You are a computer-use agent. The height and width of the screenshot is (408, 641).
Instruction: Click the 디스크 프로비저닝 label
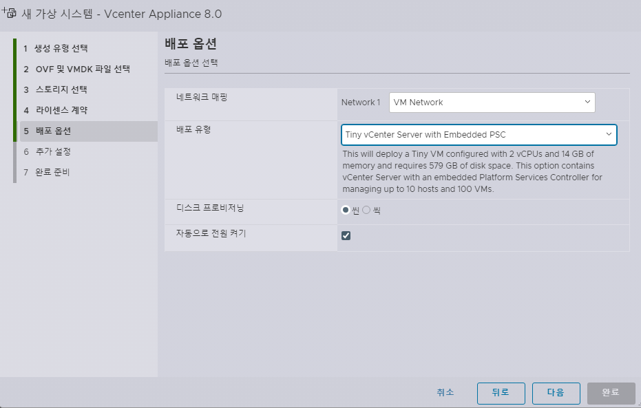[210, 208]
